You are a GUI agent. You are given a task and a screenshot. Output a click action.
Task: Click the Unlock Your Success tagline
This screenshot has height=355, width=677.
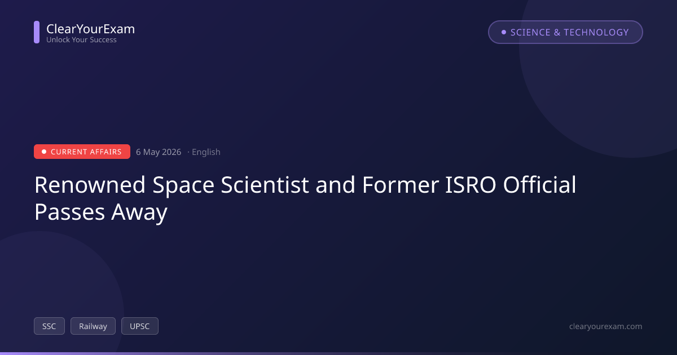[81, 40]
